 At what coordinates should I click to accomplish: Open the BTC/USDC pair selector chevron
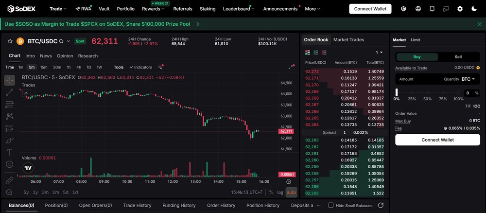click(x=69, y=41)
